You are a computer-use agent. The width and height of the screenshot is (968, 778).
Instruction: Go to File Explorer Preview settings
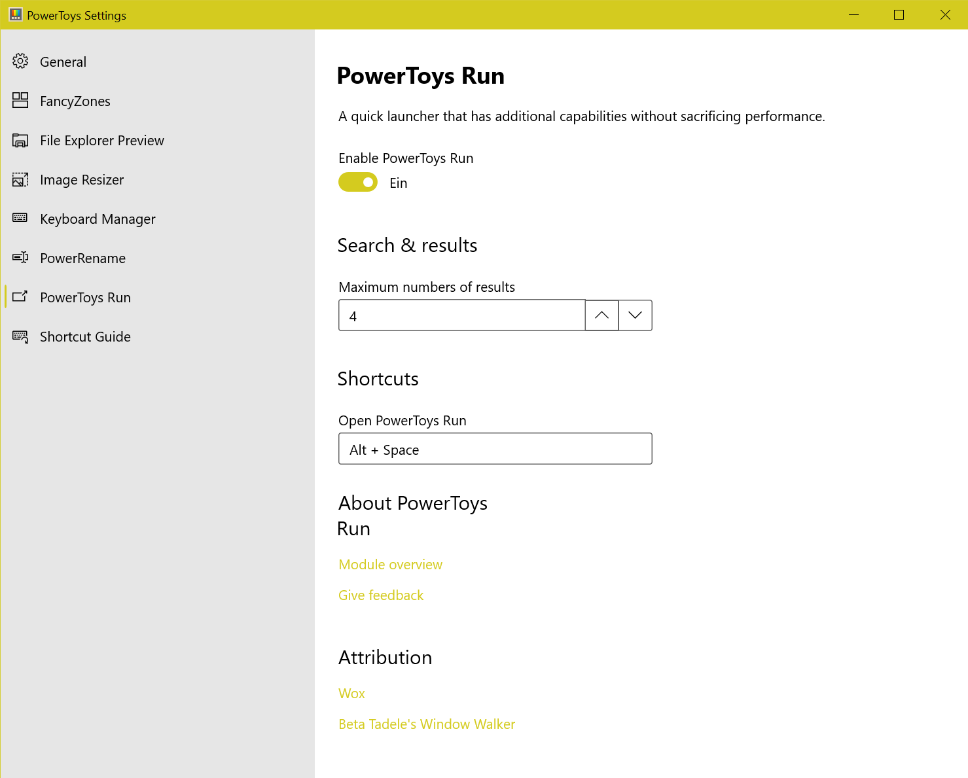pyautogui.click(x=158, y=140)
